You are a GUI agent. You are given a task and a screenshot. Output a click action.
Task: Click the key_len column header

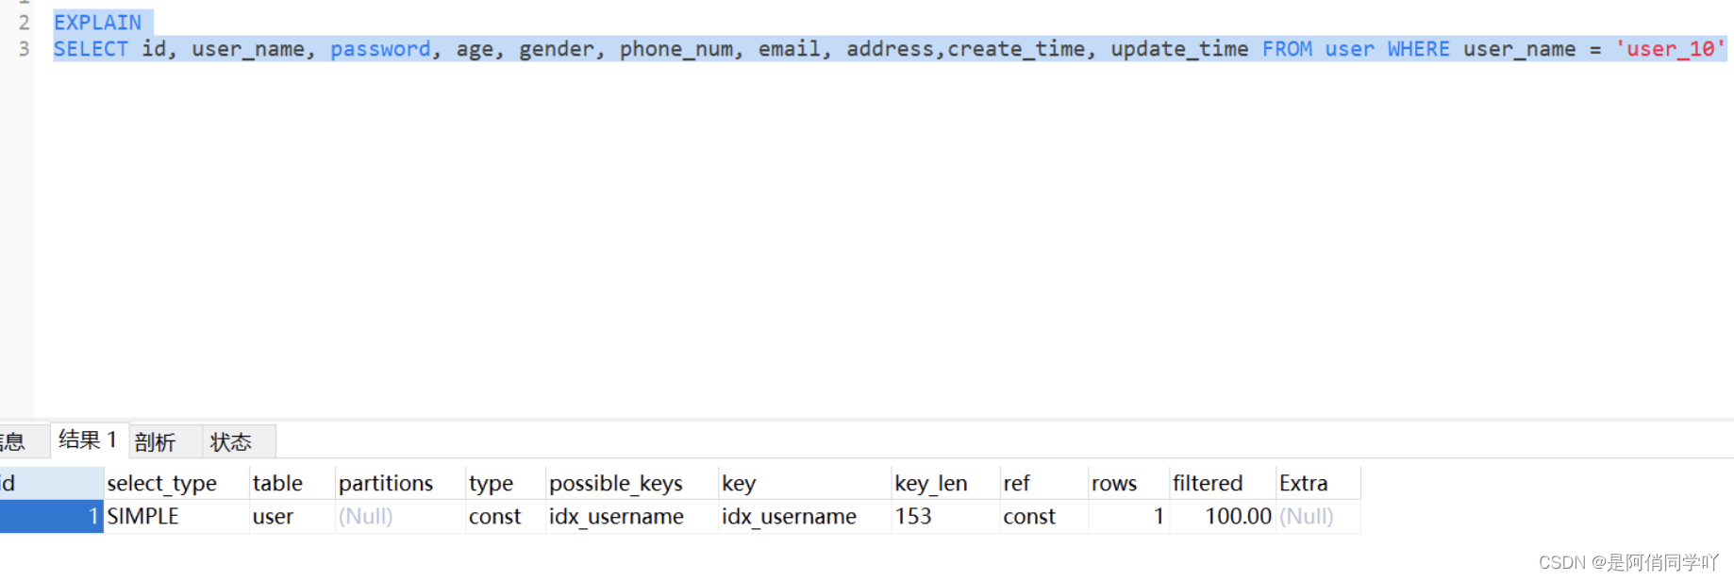click(945, 483)
